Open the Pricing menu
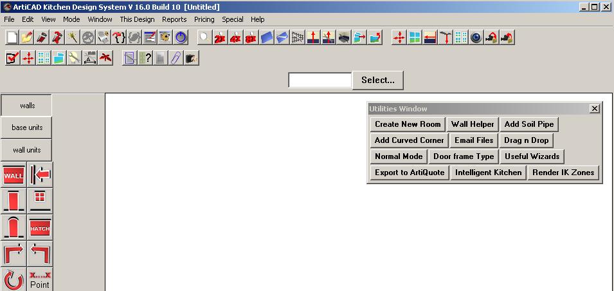This screenshot has height=291, width=614. pyautogui.click(x=204, y=19)
